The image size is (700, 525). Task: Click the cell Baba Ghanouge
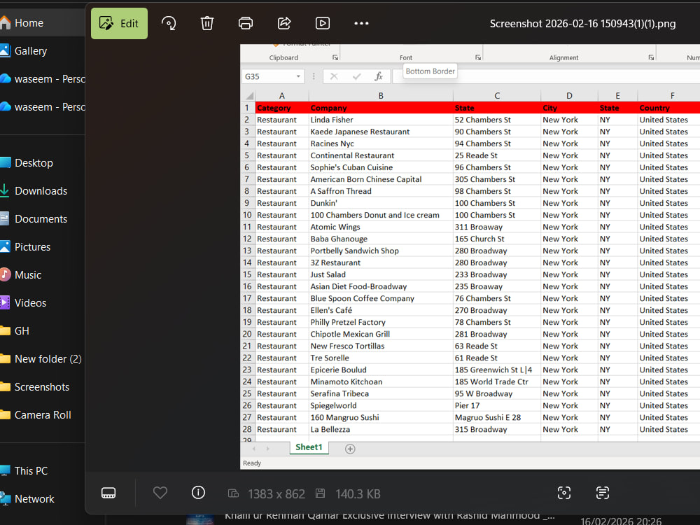(x=381, y=239)
